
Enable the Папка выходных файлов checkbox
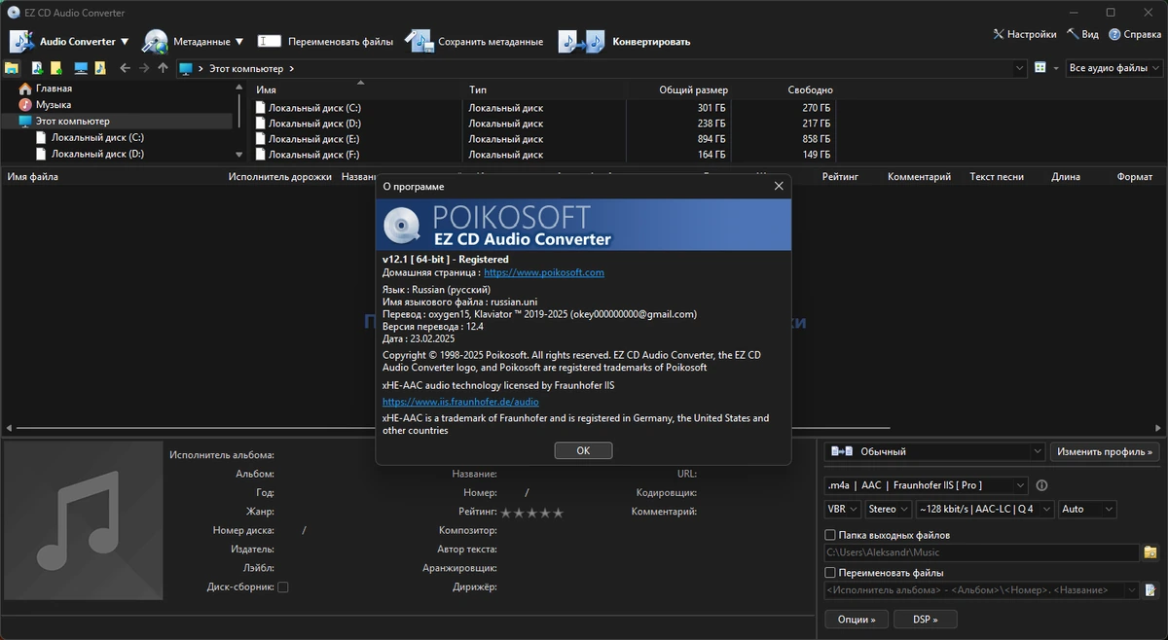[830, 535]
